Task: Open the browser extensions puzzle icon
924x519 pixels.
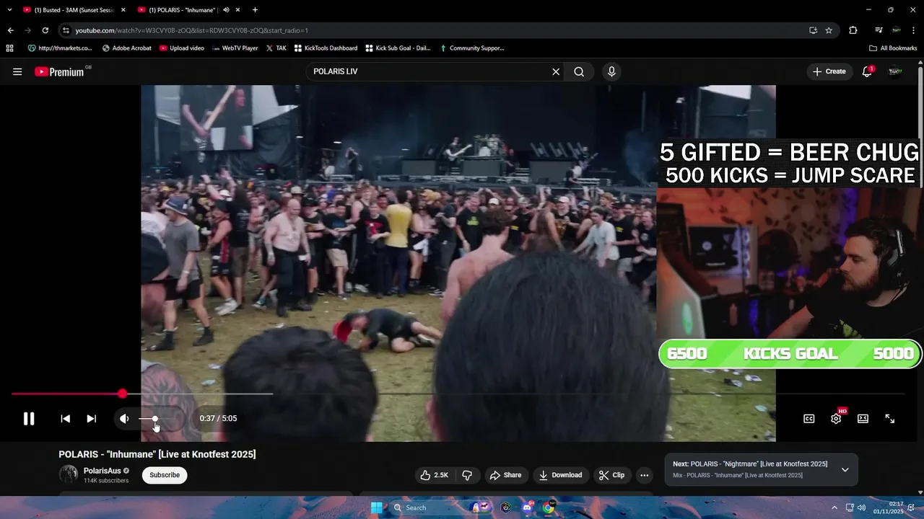Action: pos(853,30)
